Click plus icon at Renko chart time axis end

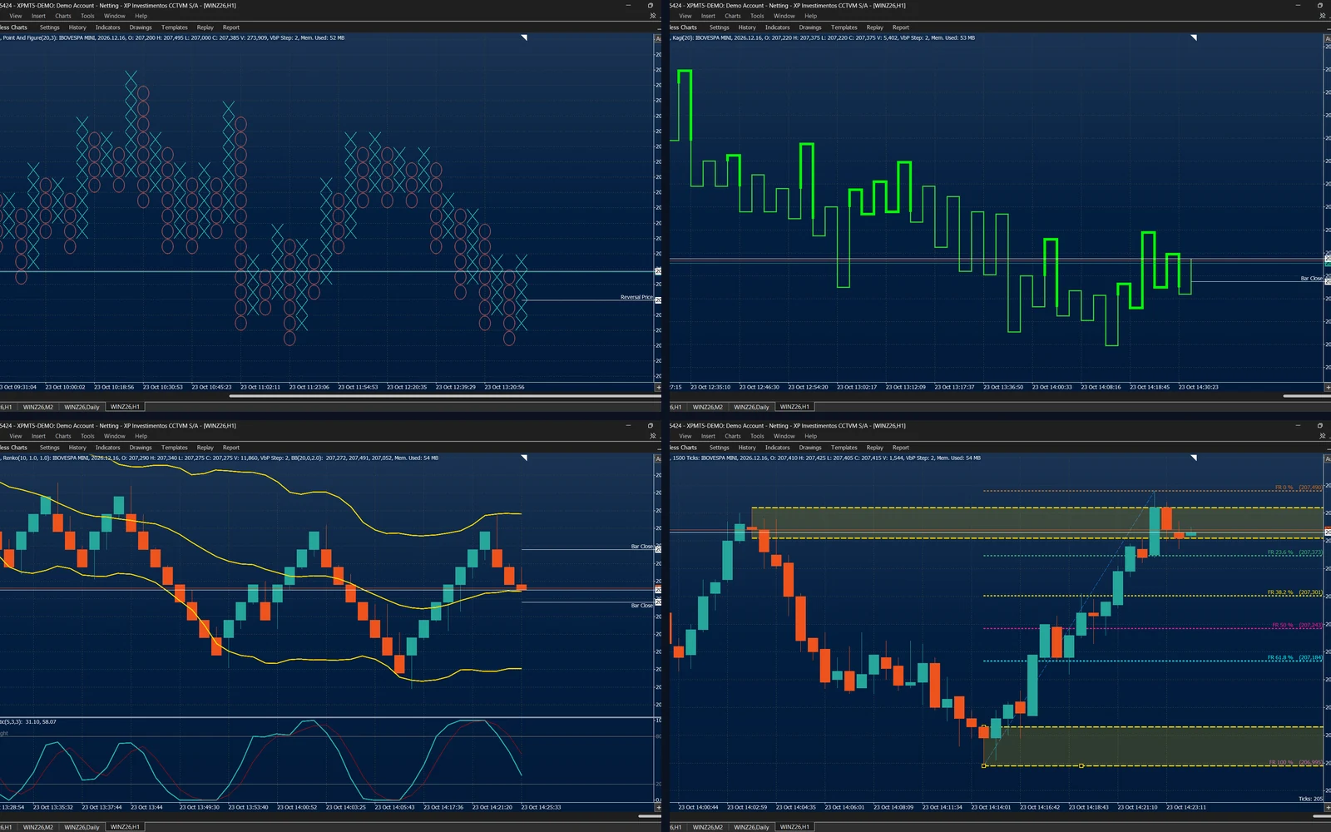[658, 807]
